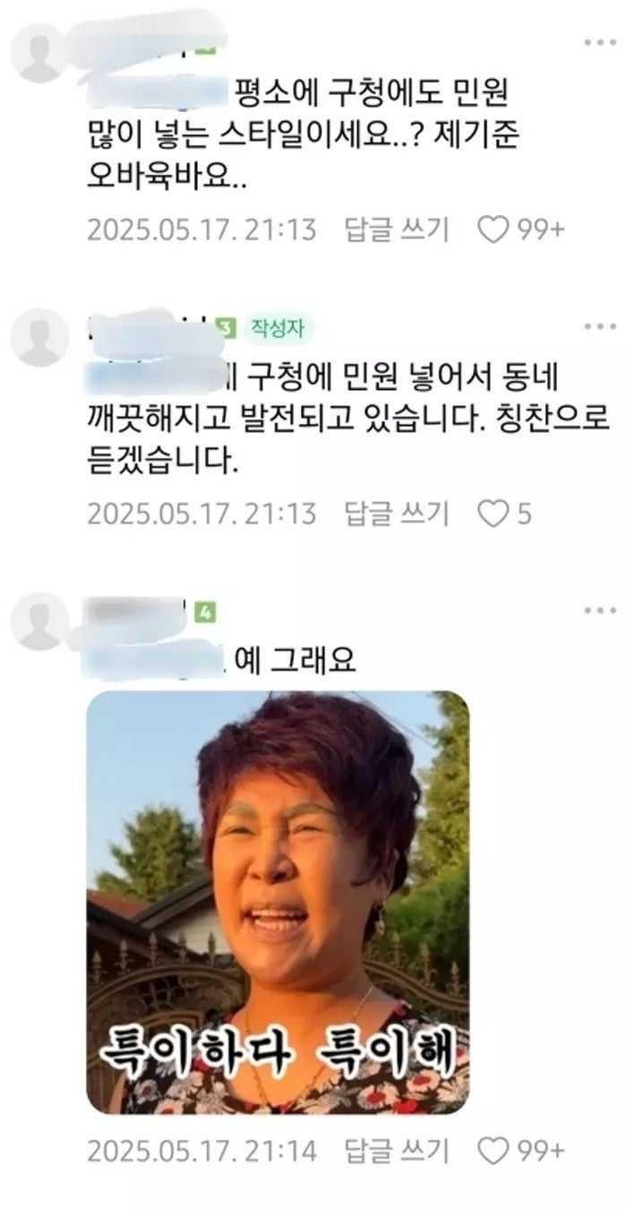Tap the avatar of the 오바육바요 commenter
Image resolution: width=626 pixels, height=1210 pixels.
[x=39, y=52]
